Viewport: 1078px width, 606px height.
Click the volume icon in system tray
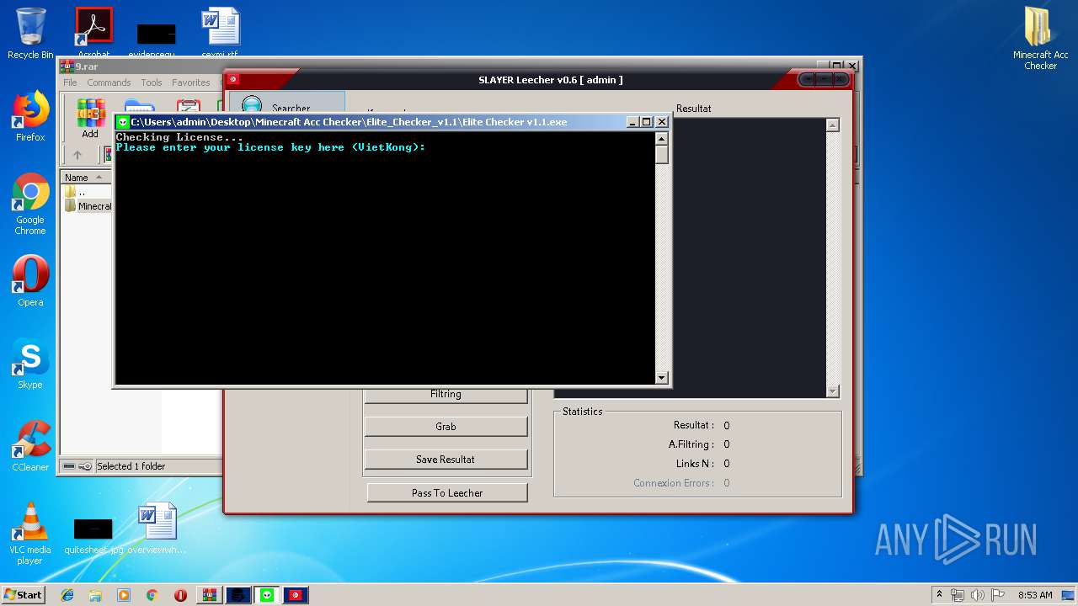coord(977,595)
